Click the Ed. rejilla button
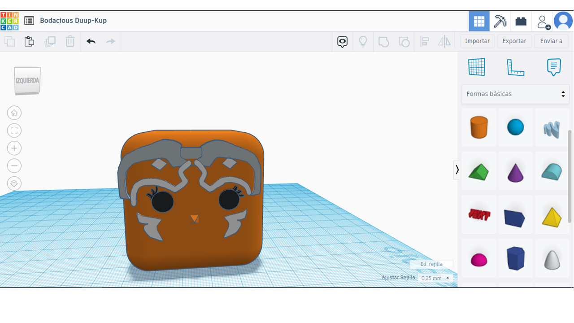This screenshot has height=323, width=574. tap(431, 264)
